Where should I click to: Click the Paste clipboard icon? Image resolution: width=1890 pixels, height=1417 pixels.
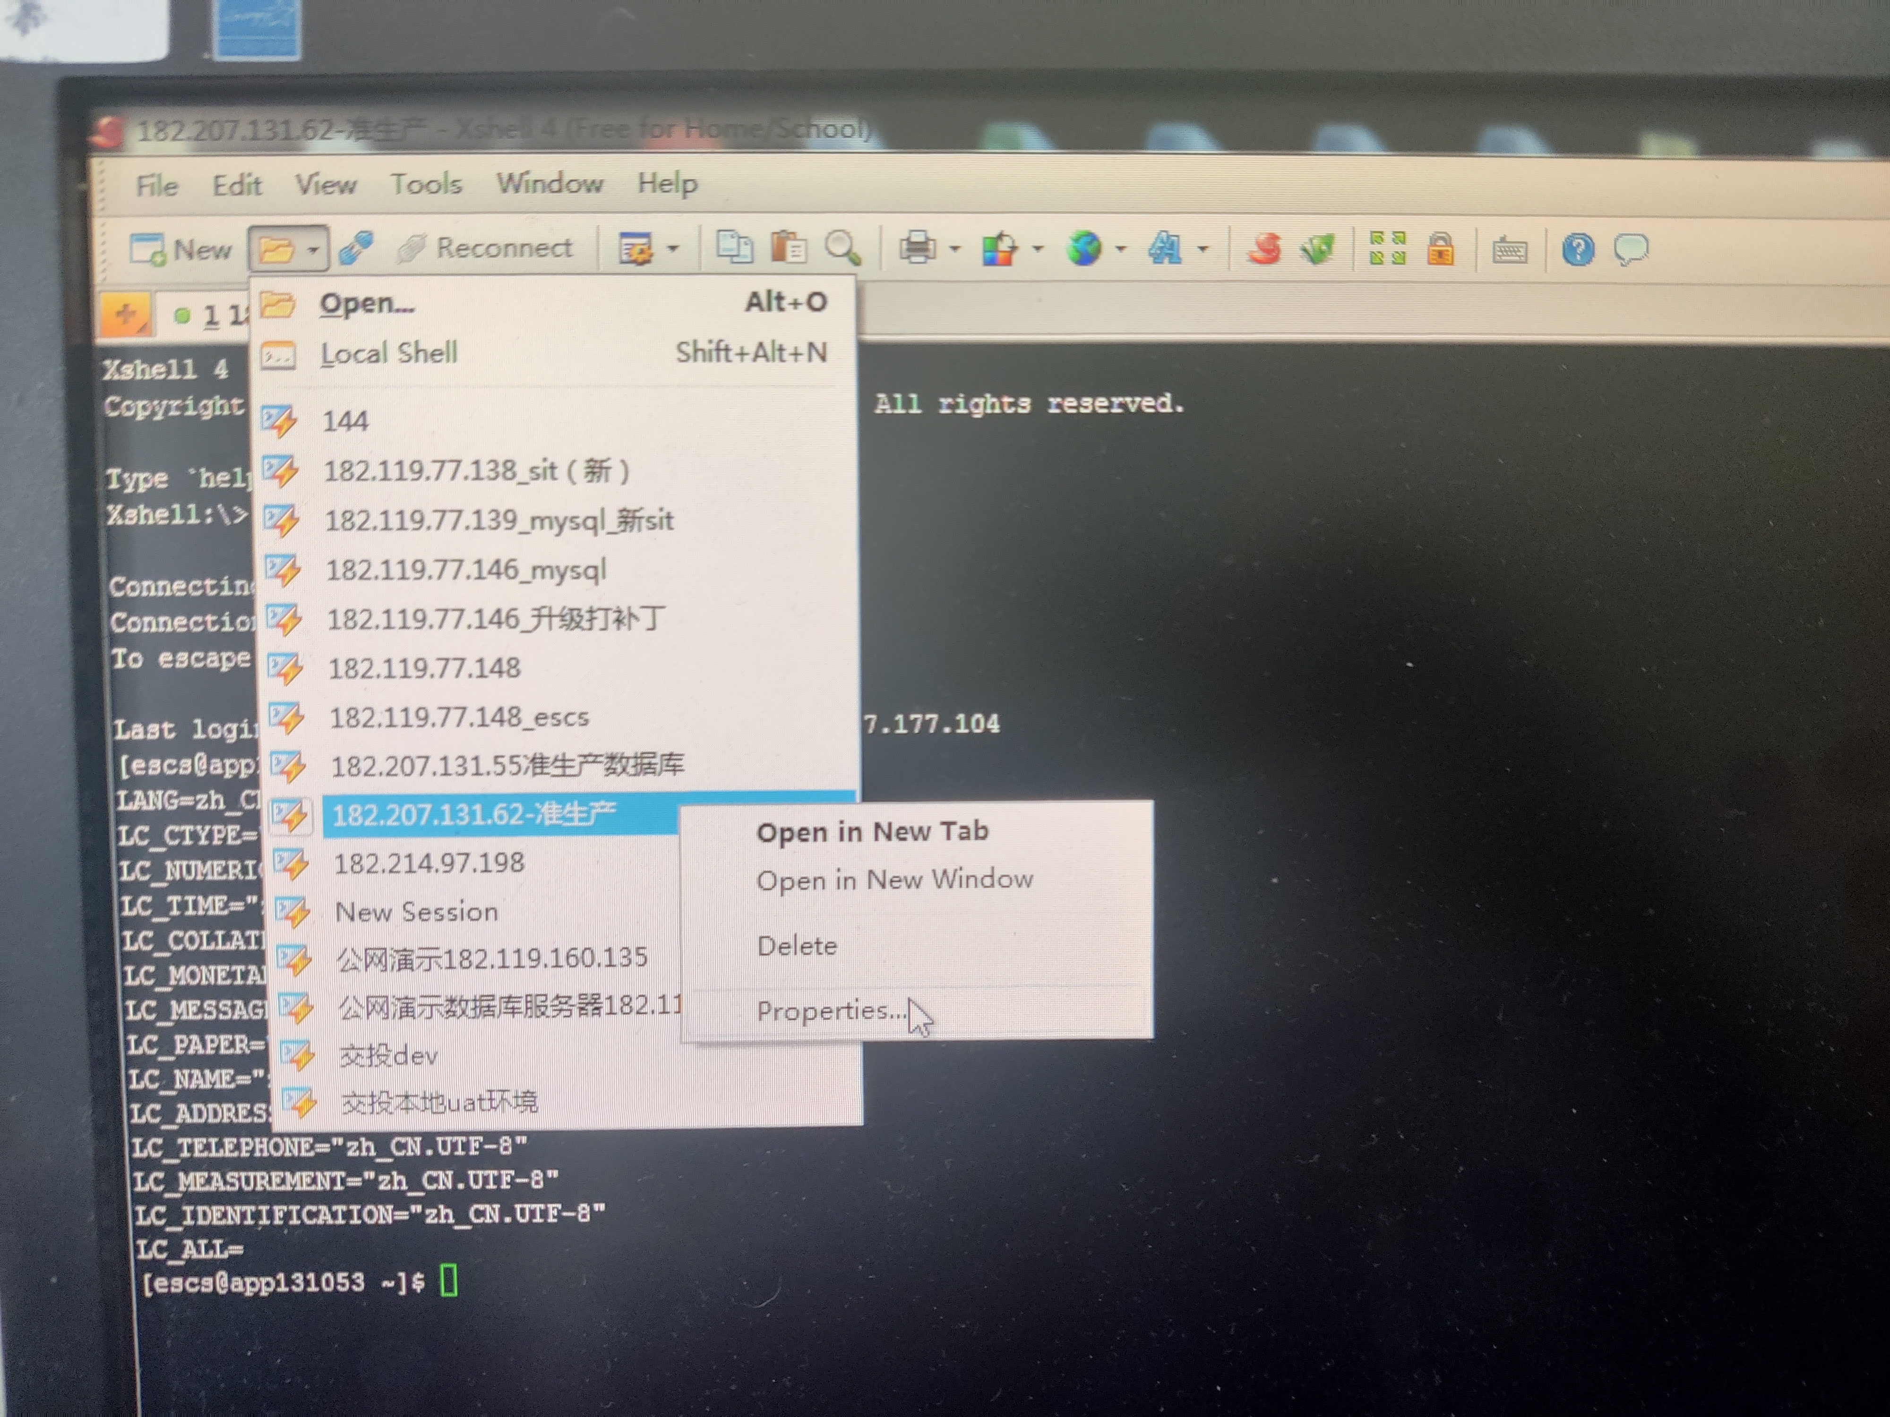(789, 248)
